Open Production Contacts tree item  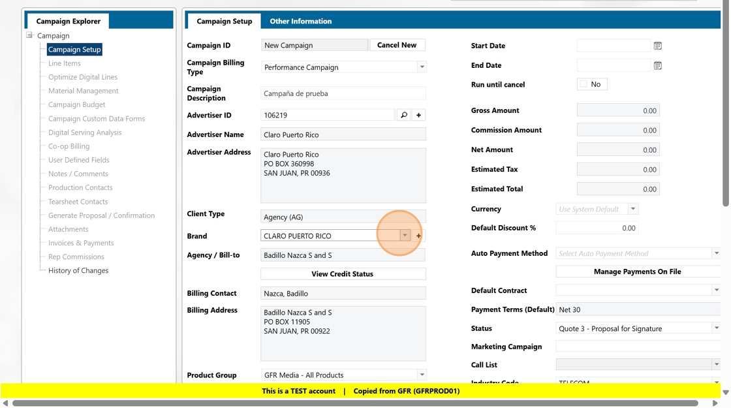81,187
